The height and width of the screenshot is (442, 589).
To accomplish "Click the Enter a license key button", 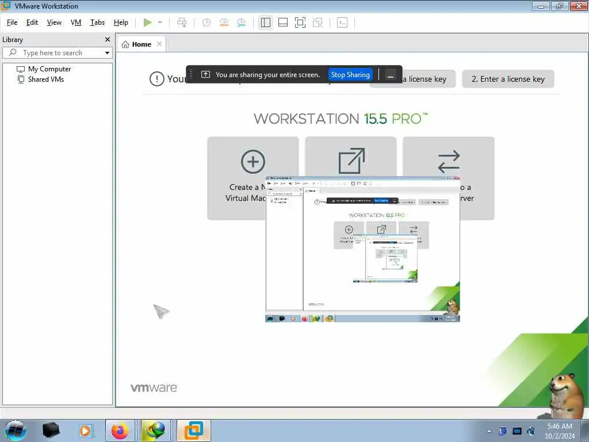I will pyautogui.click(x=508, y=79).
